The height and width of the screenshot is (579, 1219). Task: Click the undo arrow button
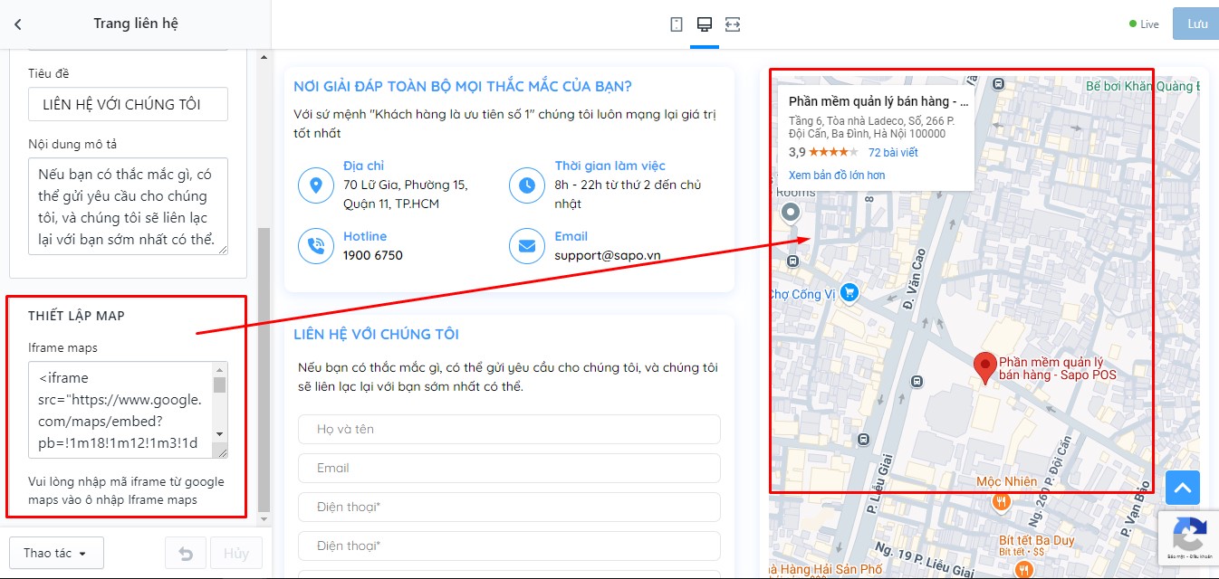tap(186, 553)
